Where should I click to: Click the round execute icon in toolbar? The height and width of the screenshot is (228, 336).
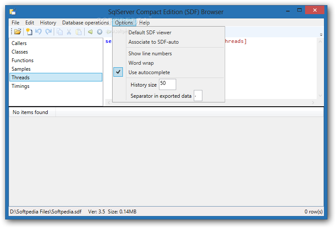point(100,32)
